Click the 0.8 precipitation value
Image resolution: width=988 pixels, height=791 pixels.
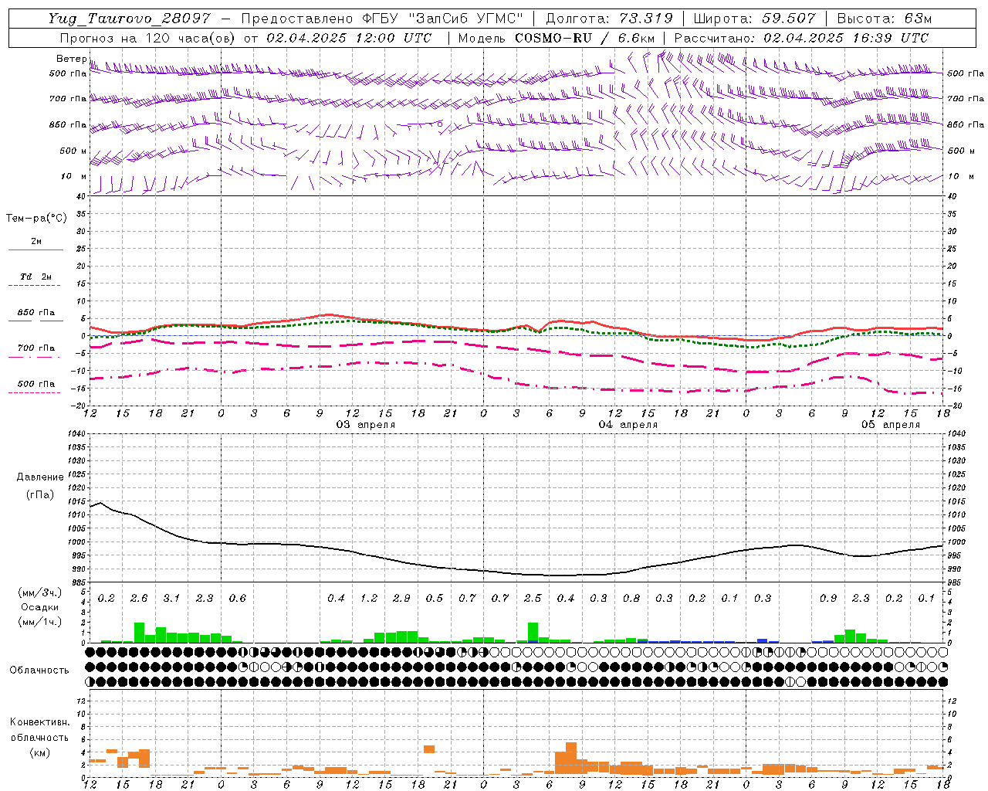pos(631,598)
